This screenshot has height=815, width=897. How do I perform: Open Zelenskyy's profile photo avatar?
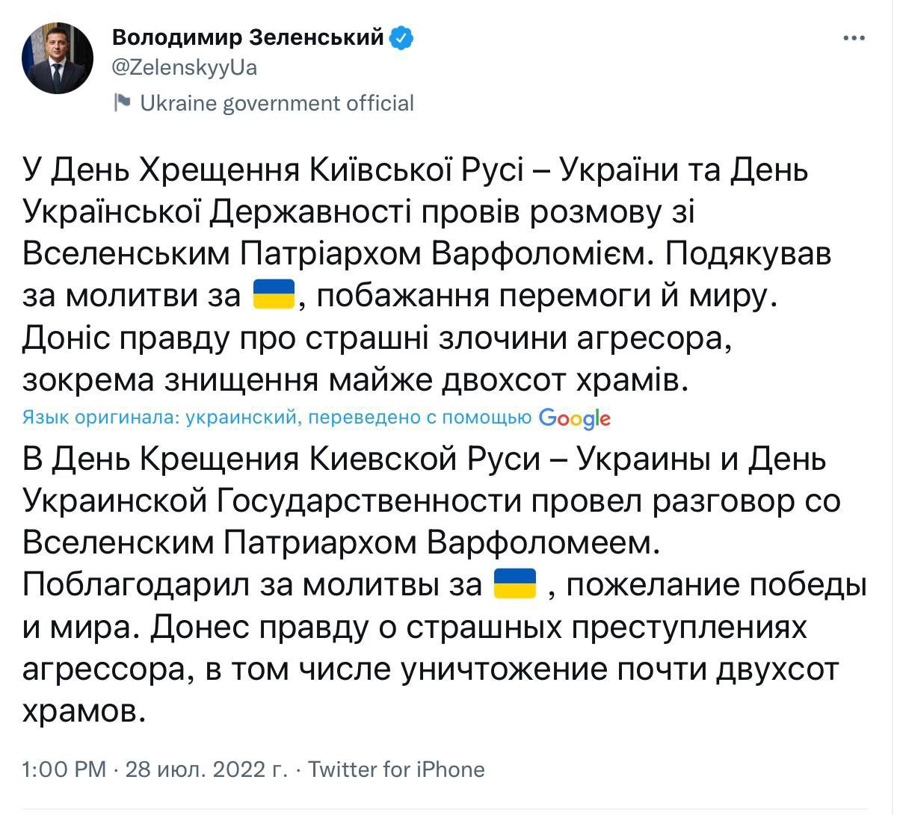coord(58,58)
